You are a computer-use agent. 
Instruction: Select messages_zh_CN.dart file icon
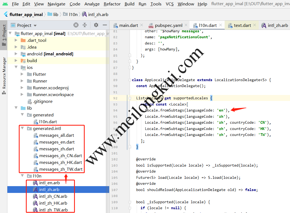pos(36,156)
